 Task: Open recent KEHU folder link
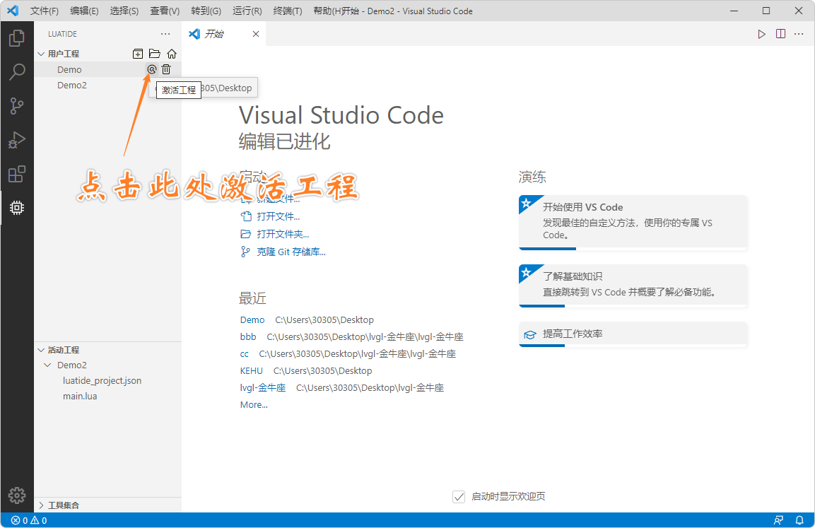(x=251, y=370)
